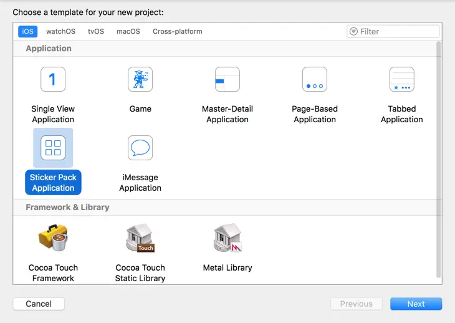Open the Cross-platform tab
Viewport: 455px width, 323px height.
point(178,31)
